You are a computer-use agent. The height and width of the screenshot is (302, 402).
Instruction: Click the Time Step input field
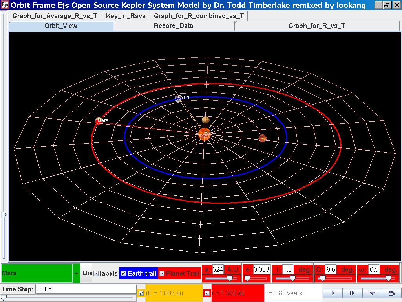click(x=85, y=289)
